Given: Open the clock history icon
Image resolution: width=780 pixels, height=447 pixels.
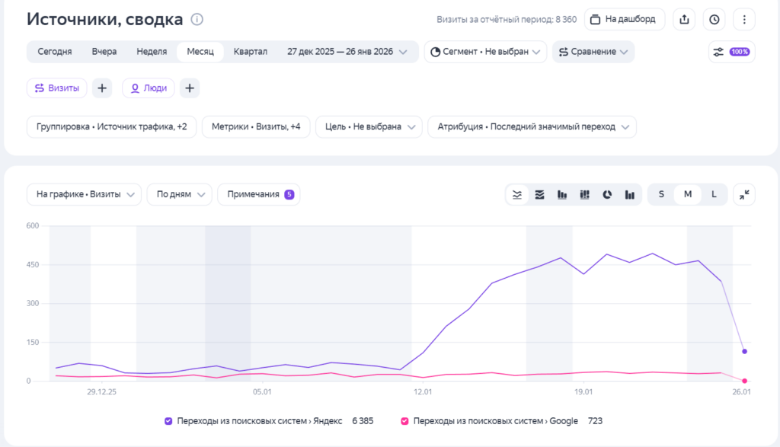Looking at the screenshot, I should point(714,19).
